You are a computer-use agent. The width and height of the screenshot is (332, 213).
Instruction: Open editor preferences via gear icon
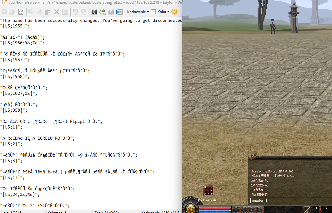coord(174,12)
